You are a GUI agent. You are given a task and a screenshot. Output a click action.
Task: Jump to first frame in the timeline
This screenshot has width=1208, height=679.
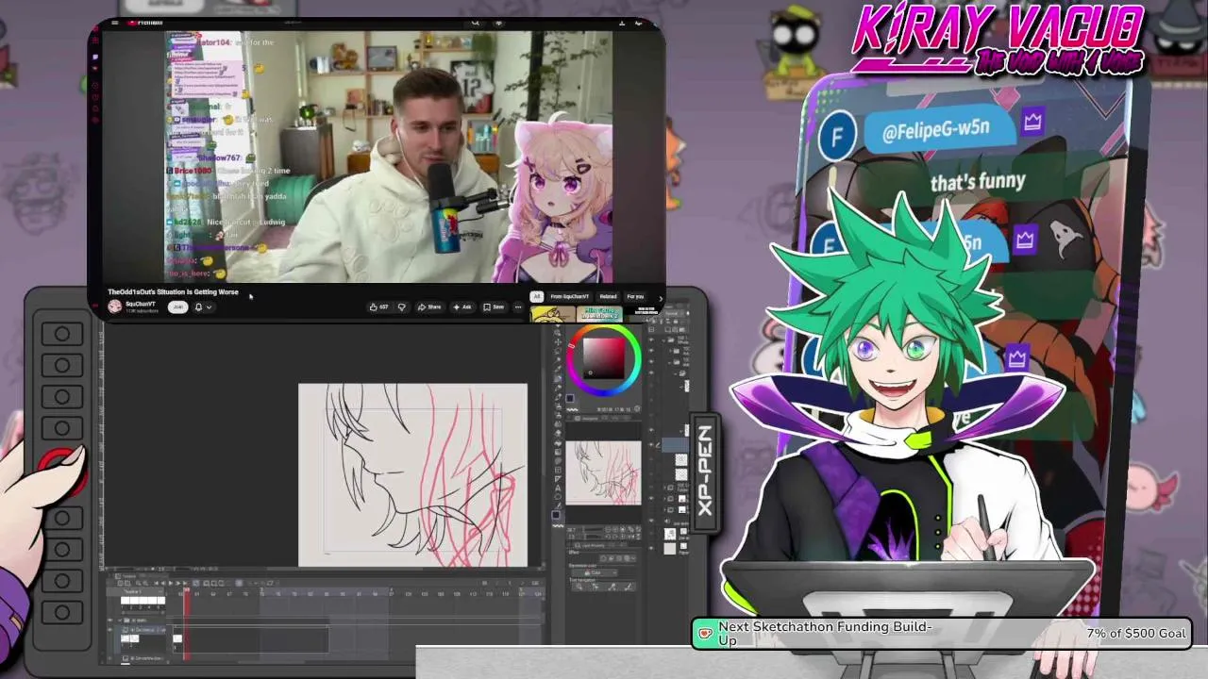point(156,583)
